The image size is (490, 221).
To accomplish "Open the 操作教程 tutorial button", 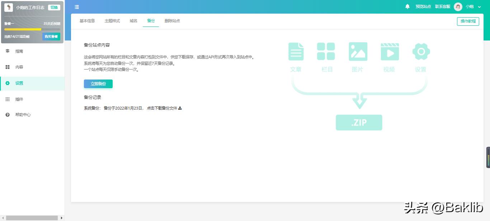I will click(468, 21).
